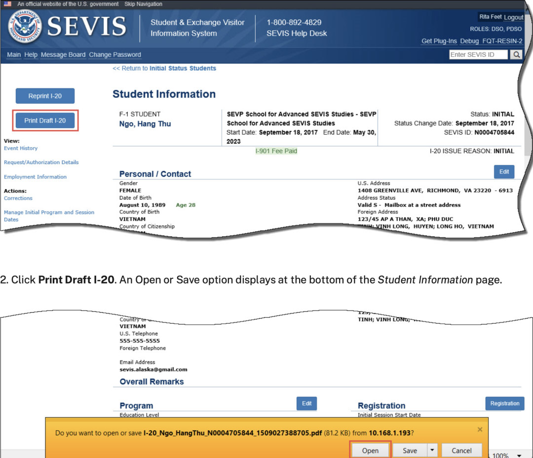Screen dimensions: 533x458
Task: Click the Rita Feet user name
Action: tap(490, 17)
